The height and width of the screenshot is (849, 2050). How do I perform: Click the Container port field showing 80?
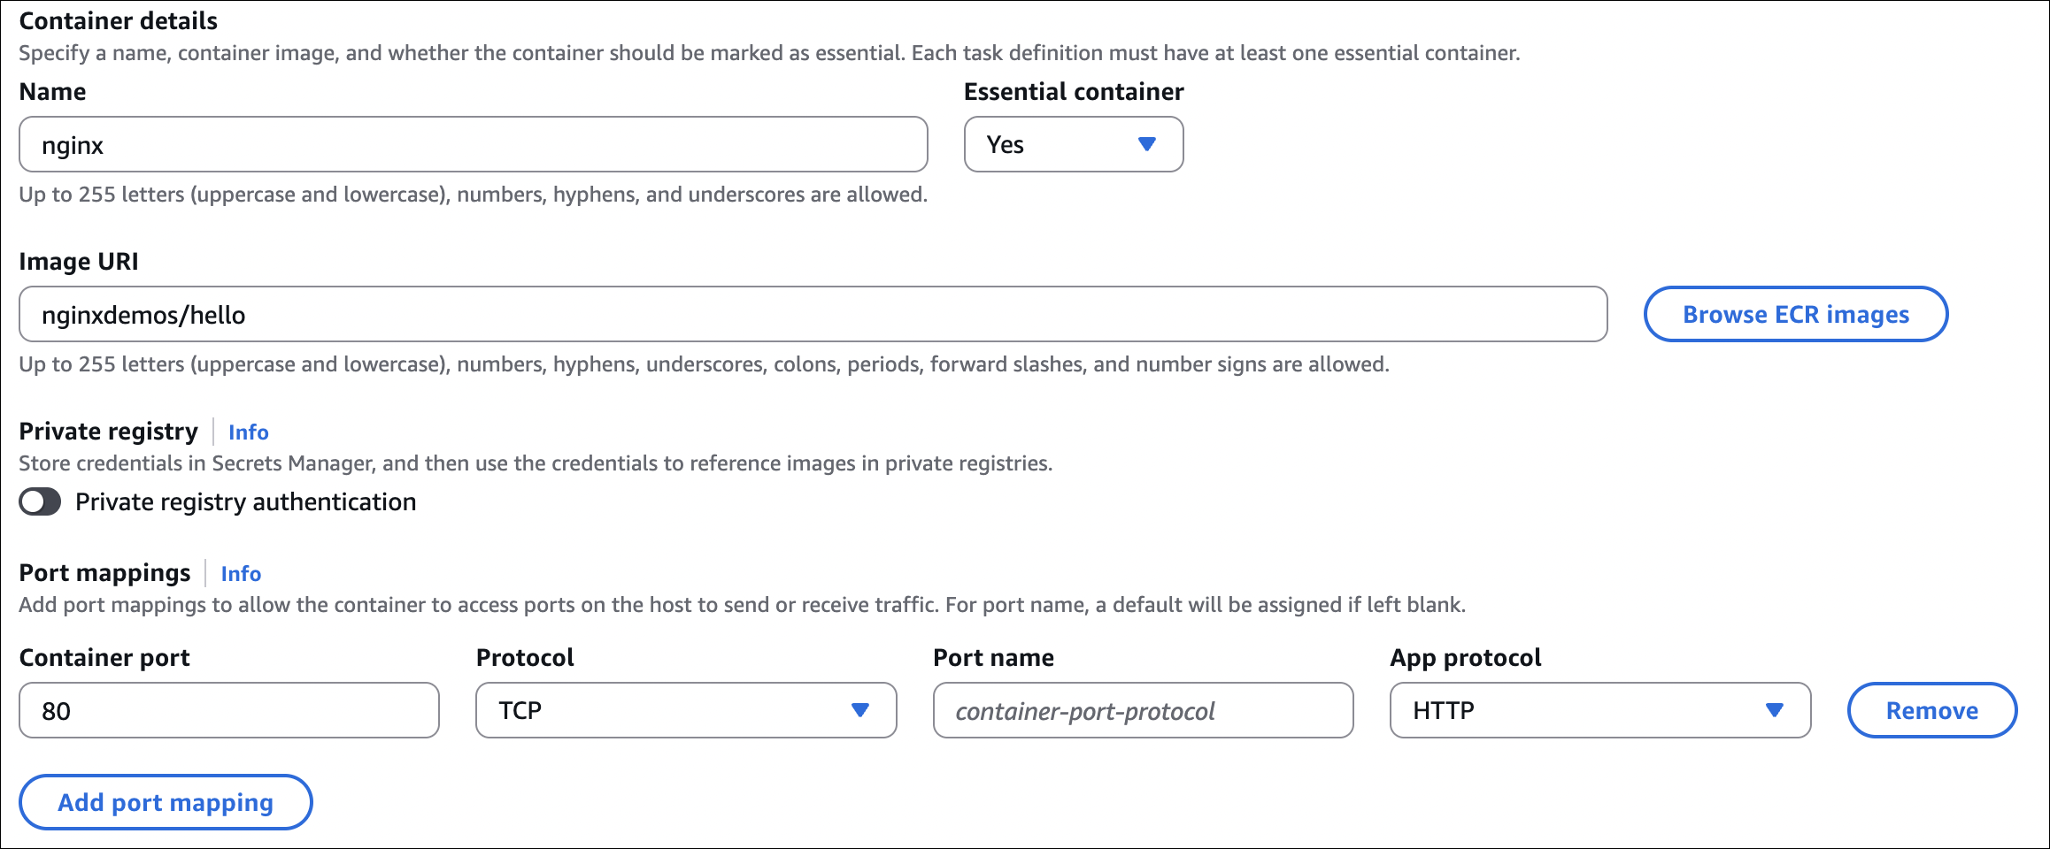click(x=228, y=710)
